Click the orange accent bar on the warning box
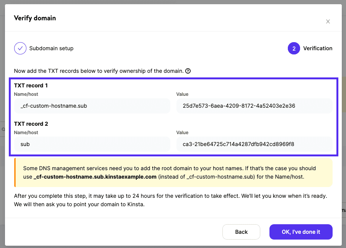The height and width of the screenshot is (248, 346). (x=15, y=175)
